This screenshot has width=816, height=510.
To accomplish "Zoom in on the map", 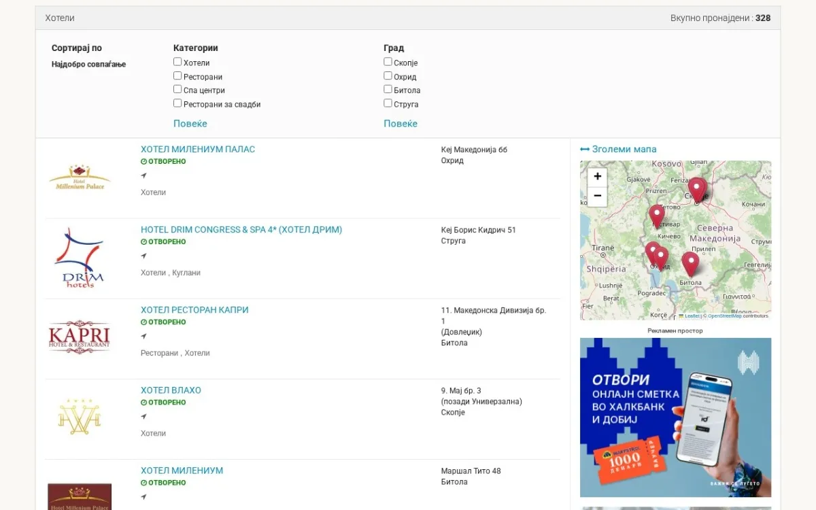I will pyautogui.click(x=597, y=177).
